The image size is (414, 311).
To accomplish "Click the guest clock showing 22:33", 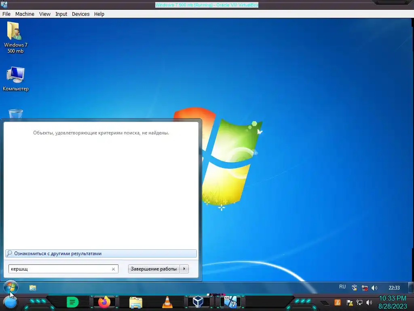I will (394, 288).
